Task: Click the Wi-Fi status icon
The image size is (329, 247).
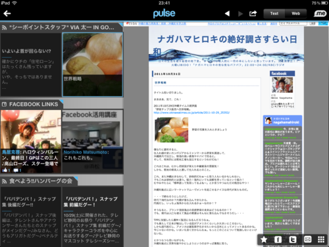Action: [14, 3]
